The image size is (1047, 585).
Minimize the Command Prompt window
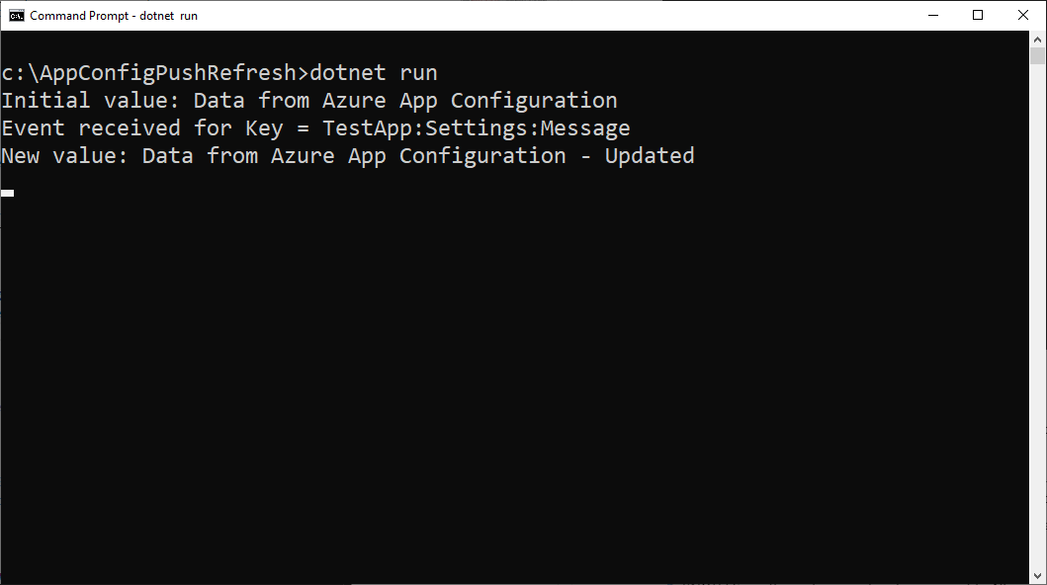[932, 16]
